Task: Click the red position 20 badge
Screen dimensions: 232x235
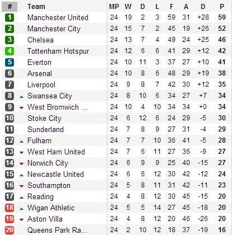Action: 10,230
